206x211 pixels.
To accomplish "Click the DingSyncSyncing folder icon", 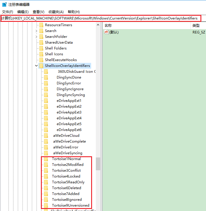I will 46,95.
